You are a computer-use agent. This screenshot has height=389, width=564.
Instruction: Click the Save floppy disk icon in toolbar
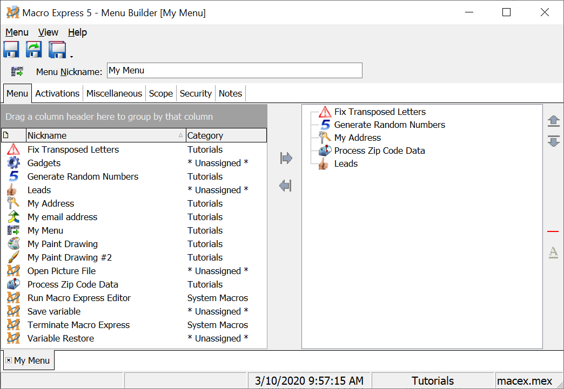pos(11,50)
